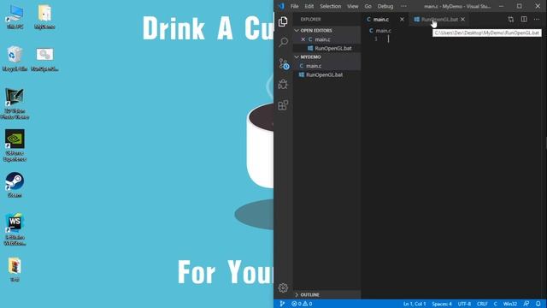Click the EXPLORER panel title
The image size is (547, 308).
click(310, 19)
